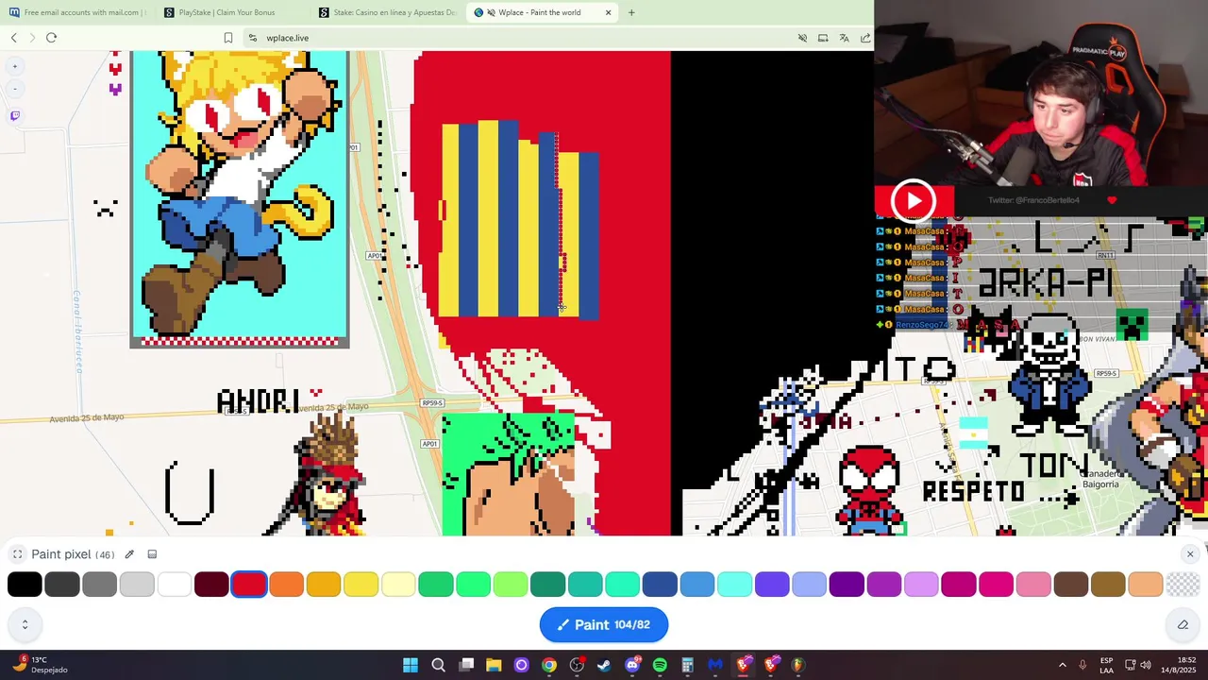Click the cast screen icon in toolbar
The width and height of the screenshot is (1208, 680).
823,38
